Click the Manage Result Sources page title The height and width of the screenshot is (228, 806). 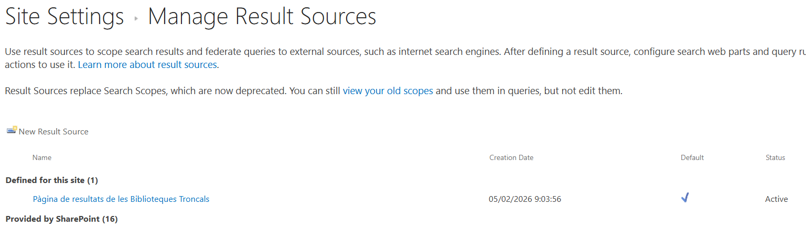click(262, 17)
